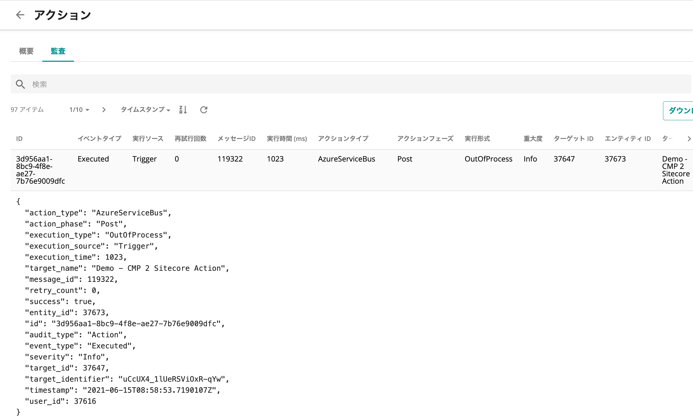Click the Trigger execution source cell
Screen dimensions: 693x417
coord(144,159)
